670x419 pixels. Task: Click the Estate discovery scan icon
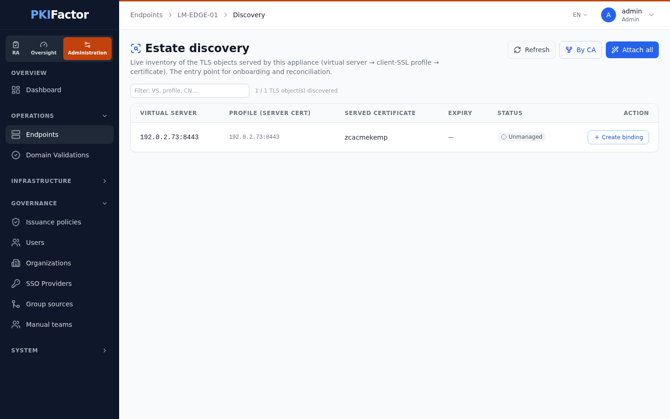click(136, 48)
